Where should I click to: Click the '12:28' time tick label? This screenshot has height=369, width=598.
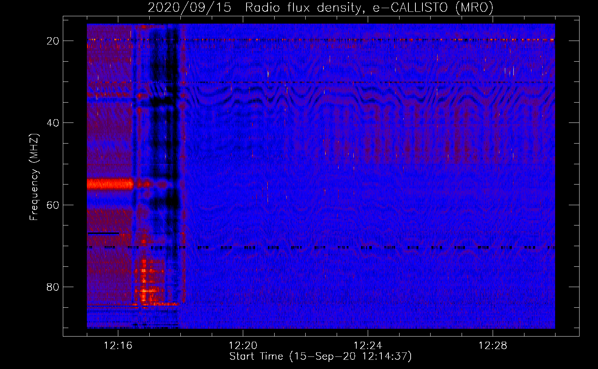click(x=493, y=346)
